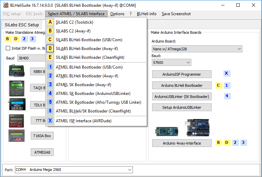Screen dimensions: 262x177
Task: Switch to the SiLabs ESC Setup tab
Action: click(22, 25)
